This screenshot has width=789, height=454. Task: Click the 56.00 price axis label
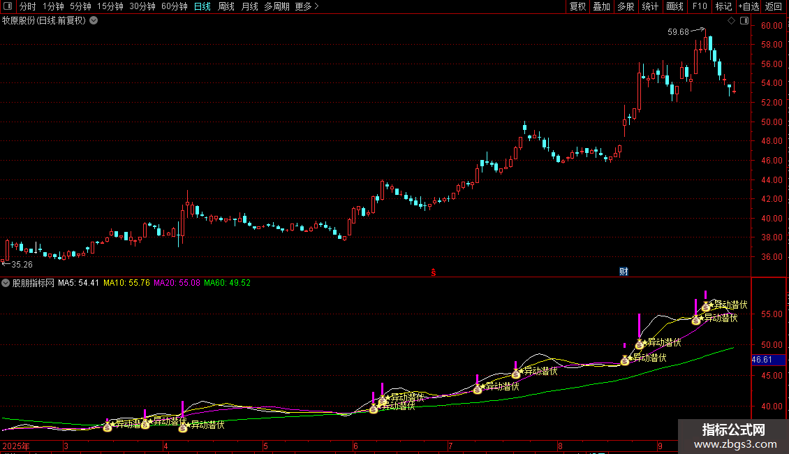pos(772,64)
